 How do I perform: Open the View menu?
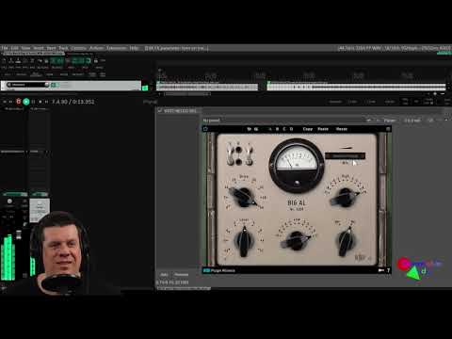tap(25, 48)
